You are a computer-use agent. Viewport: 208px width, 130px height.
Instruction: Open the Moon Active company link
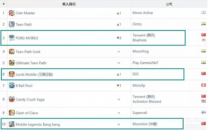tap(143, 13)
